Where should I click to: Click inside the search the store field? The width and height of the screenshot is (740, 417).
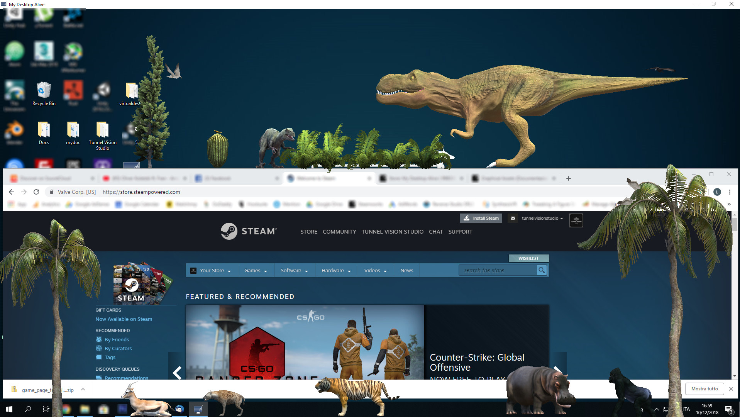(x=498, y=270)
